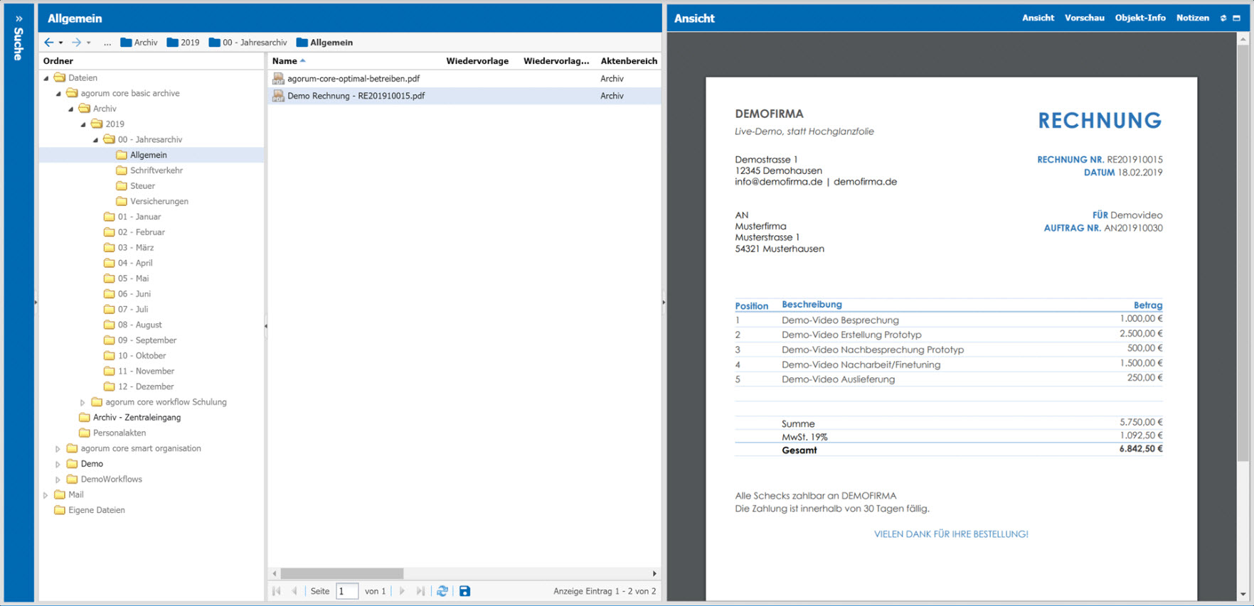Click the window icon beside Notizen
This screenshot has width=1254, height=606.
1236,18
